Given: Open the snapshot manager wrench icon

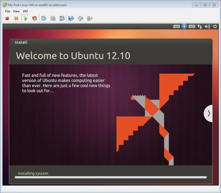Looking at the screenshot, I should [x=62, y=18].
